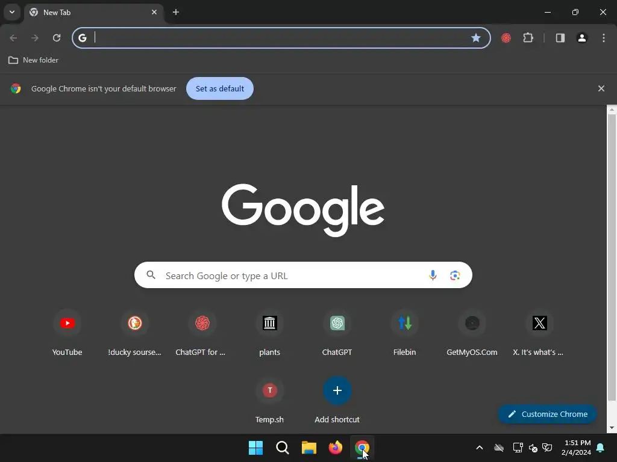Click the Google logo
This screenshot has width=617, height=462.
tap(303, 210)
